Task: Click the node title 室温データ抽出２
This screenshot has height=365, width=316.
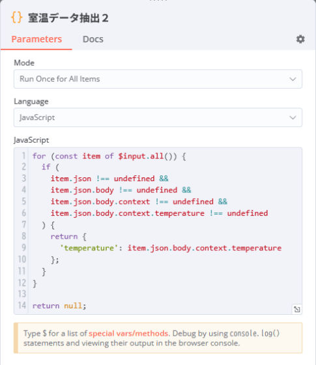Action: 68,18
